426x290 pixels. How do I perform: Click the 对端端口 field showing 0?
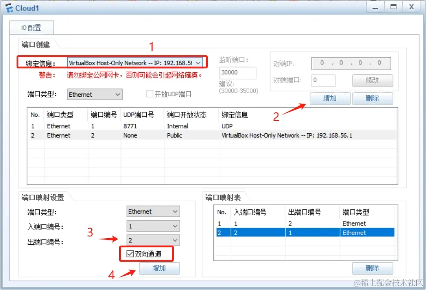323,81
